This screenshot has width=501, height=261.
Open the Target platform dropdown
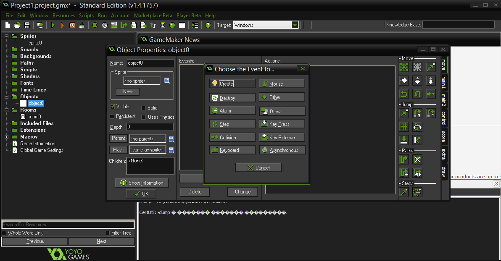[x=295, y=25]
